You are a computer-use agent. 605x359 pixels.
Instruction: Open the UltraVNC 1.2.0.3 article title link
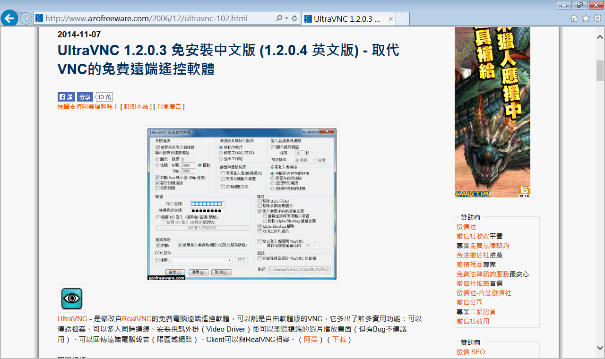[x=228, y=60]
